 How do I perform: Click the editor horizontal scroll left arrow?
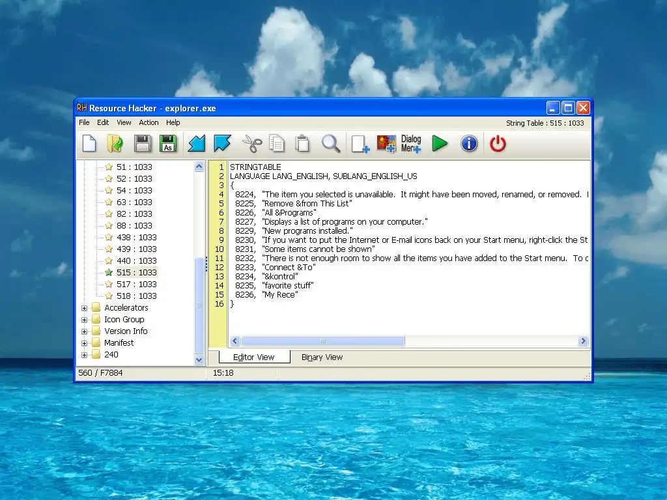235,340
